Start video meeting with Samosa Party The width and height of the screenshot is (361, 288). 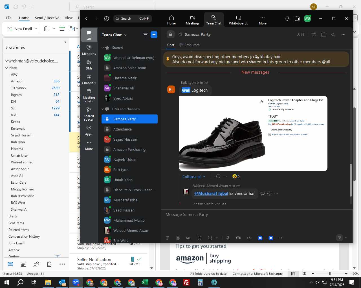coord(314,35)
